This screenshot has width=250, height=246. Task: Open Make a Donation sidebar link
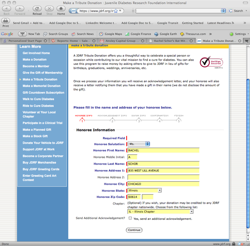pyautogui.click(x=34, y=60)
